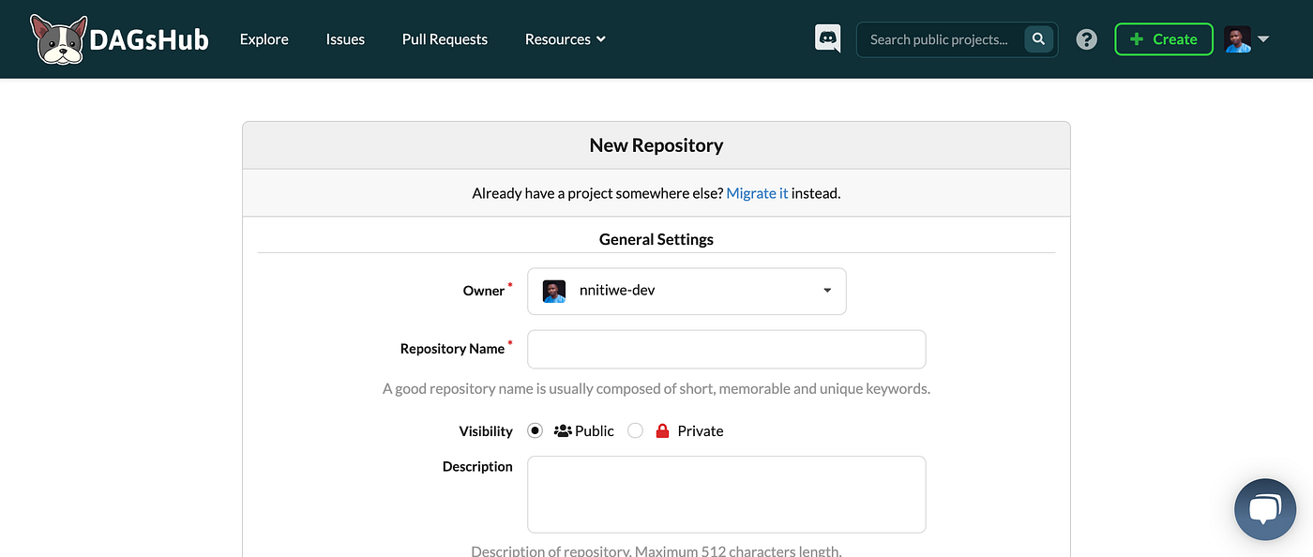This screenshot has height=557, width=1313.
Task: Open the Resources dropdown menu
Action: tap(565, 39)
